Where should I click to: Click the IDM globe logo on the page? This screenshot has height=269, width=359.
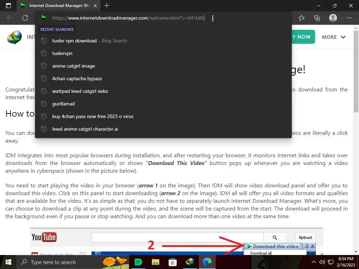[x=14, y=37]
